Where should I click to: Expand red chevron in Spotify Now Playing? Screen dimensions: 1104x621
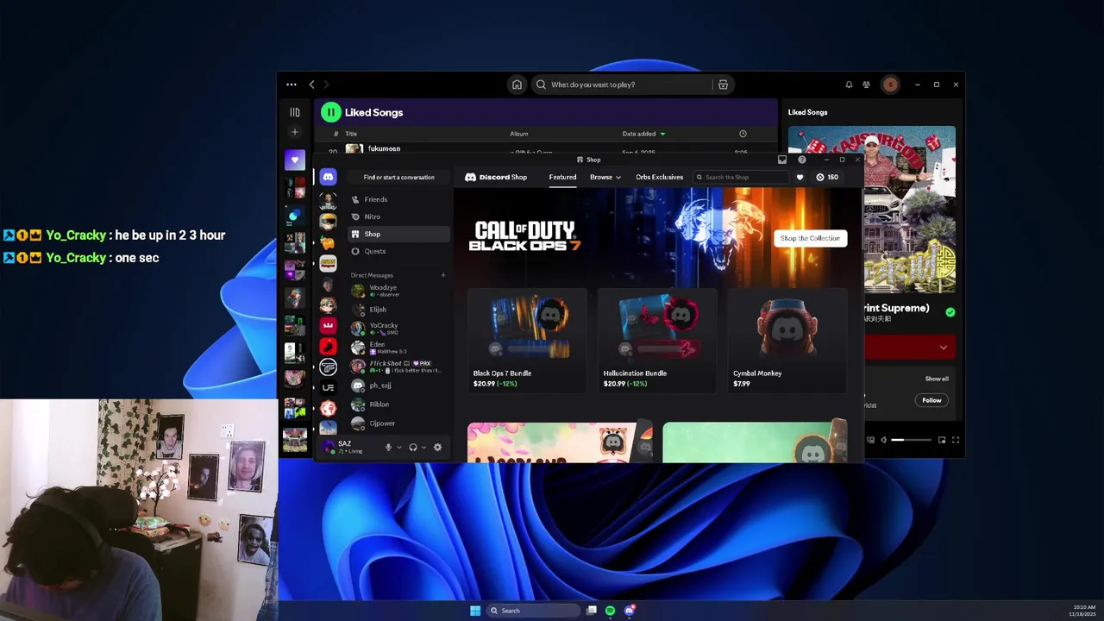tap(943, 348)
